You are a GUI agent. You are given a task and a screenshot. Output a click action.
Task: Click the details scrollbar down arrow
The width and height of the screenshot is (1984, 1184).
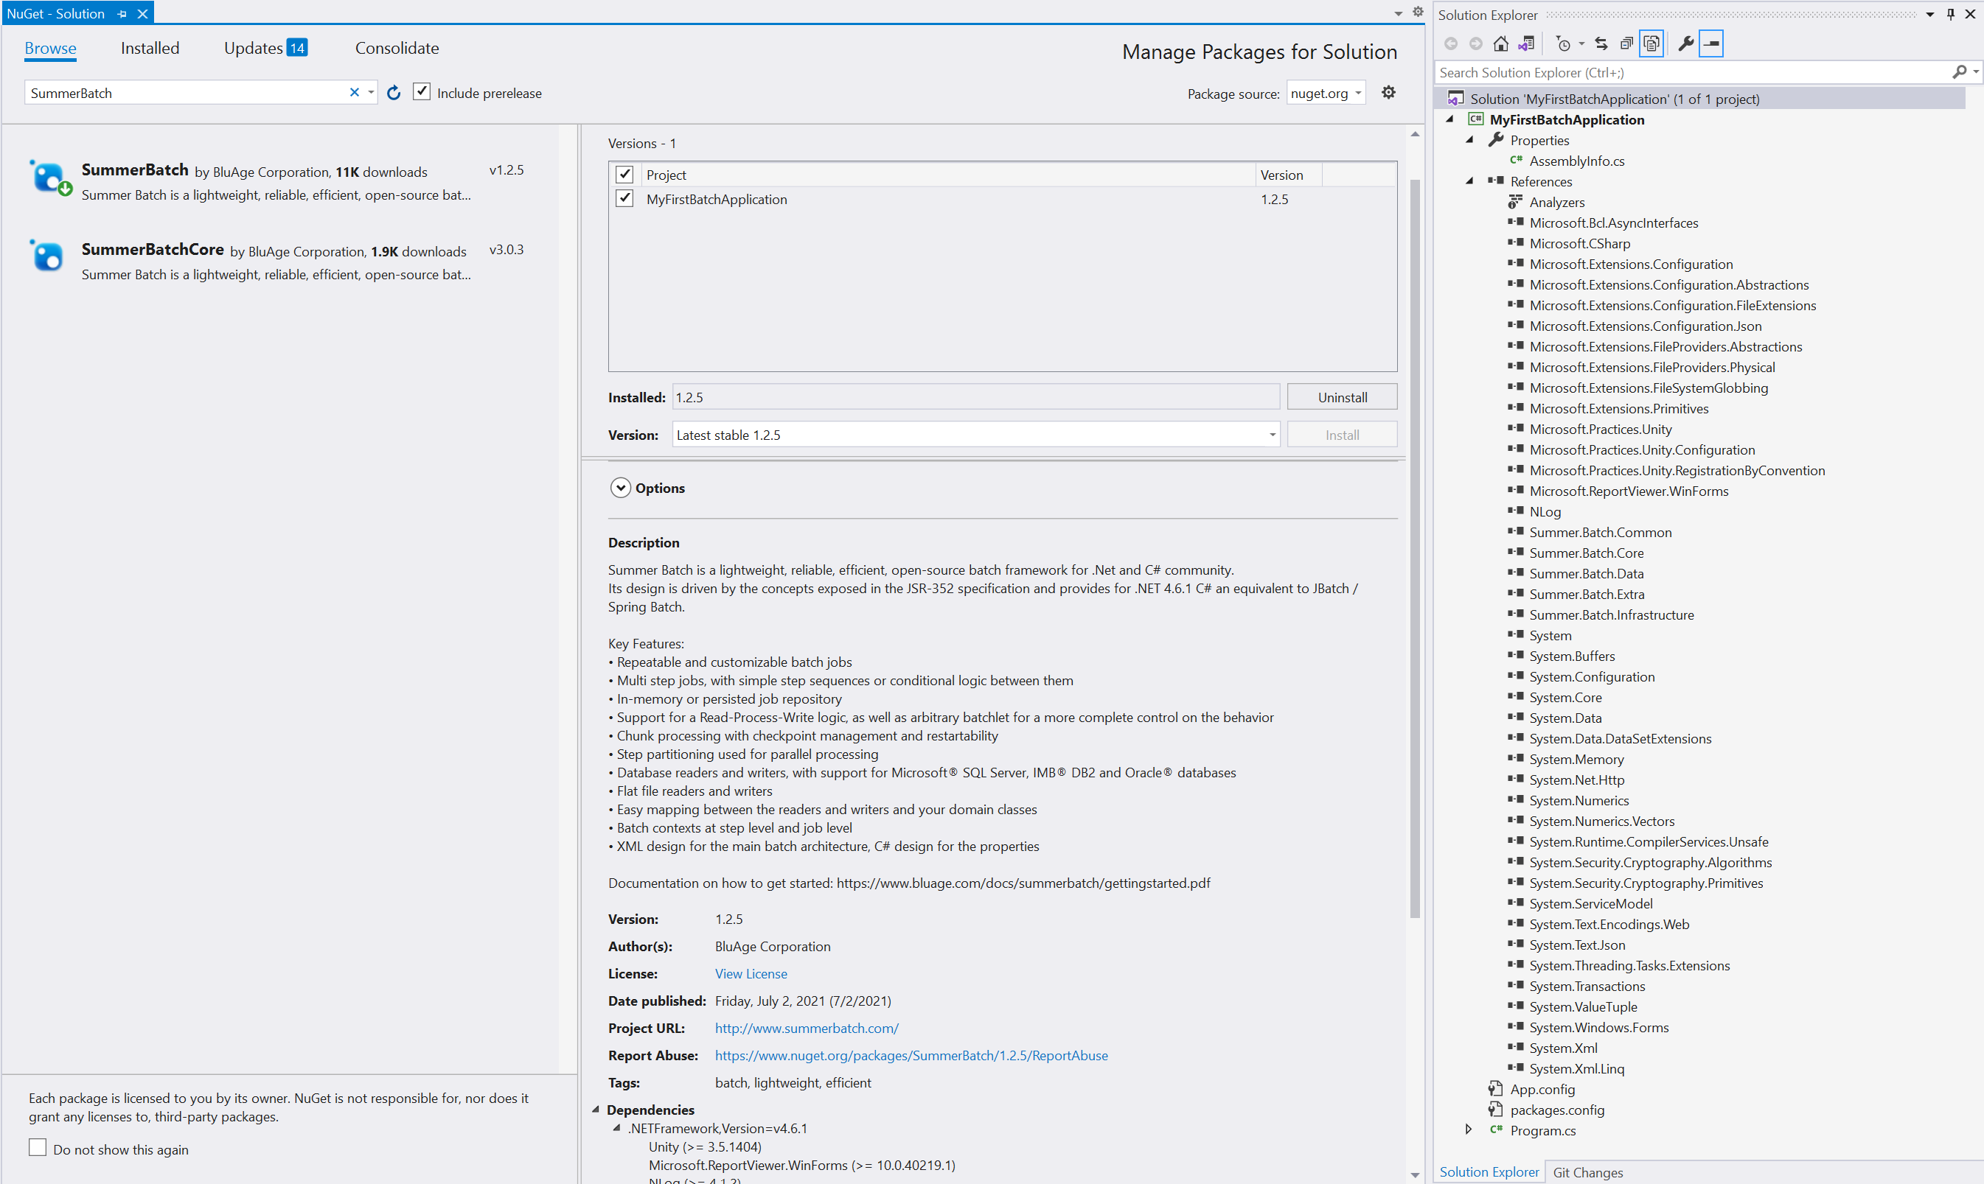(1414, 1174)
